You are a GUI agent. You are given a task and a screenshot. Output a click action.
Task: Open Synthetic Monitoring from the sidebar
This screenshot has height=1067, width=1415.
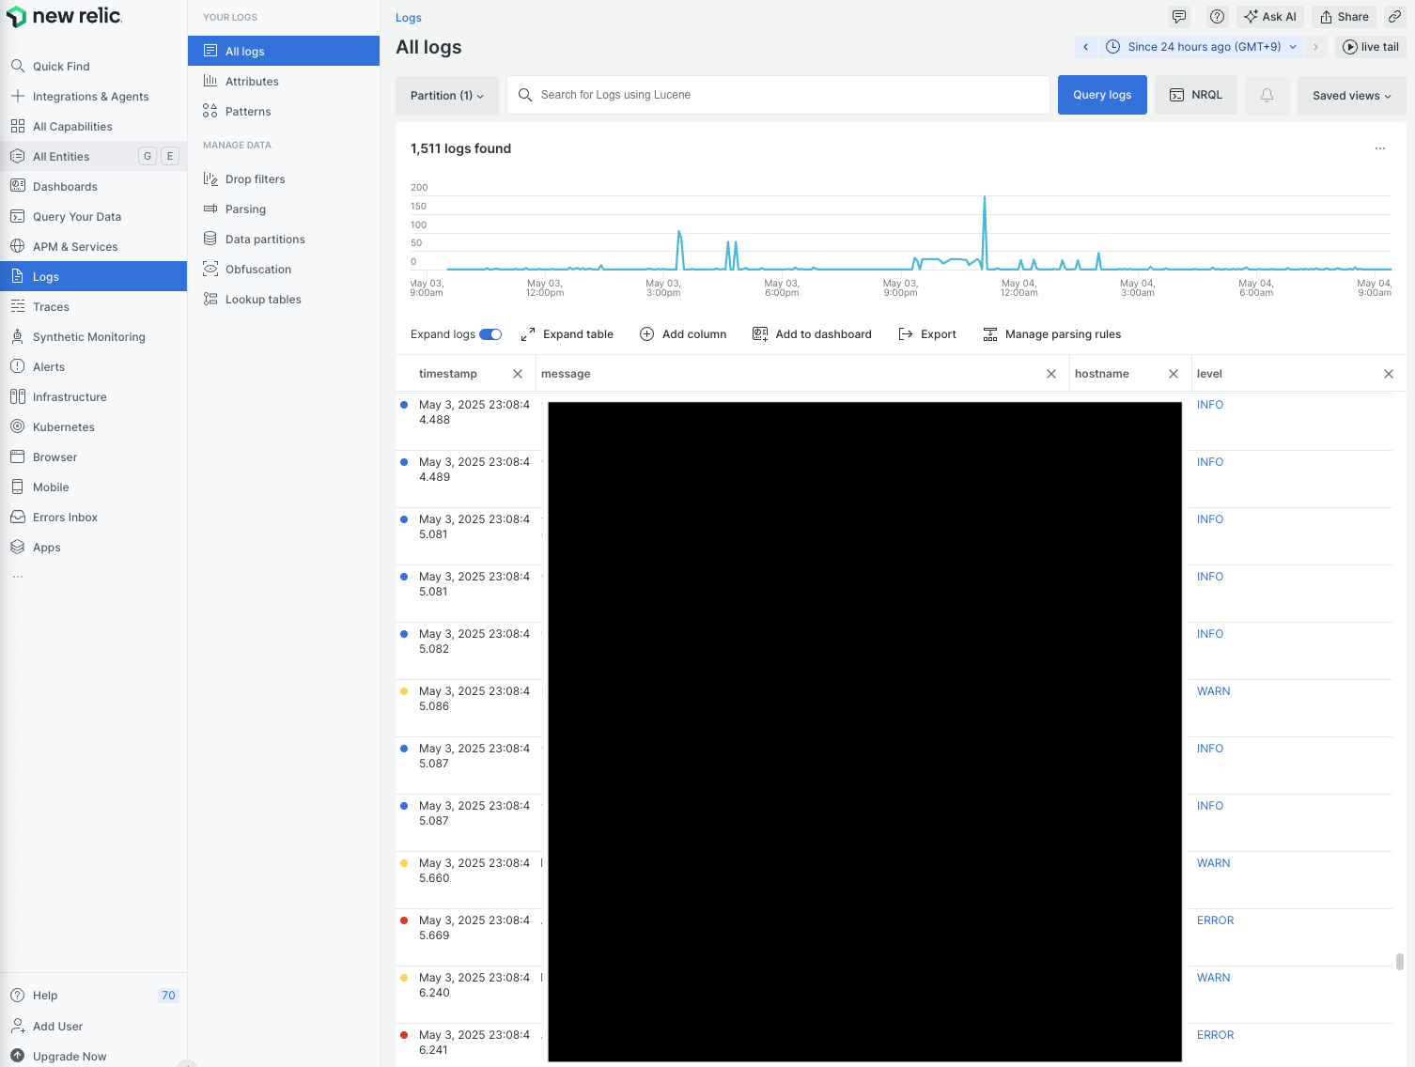point(88,336)
